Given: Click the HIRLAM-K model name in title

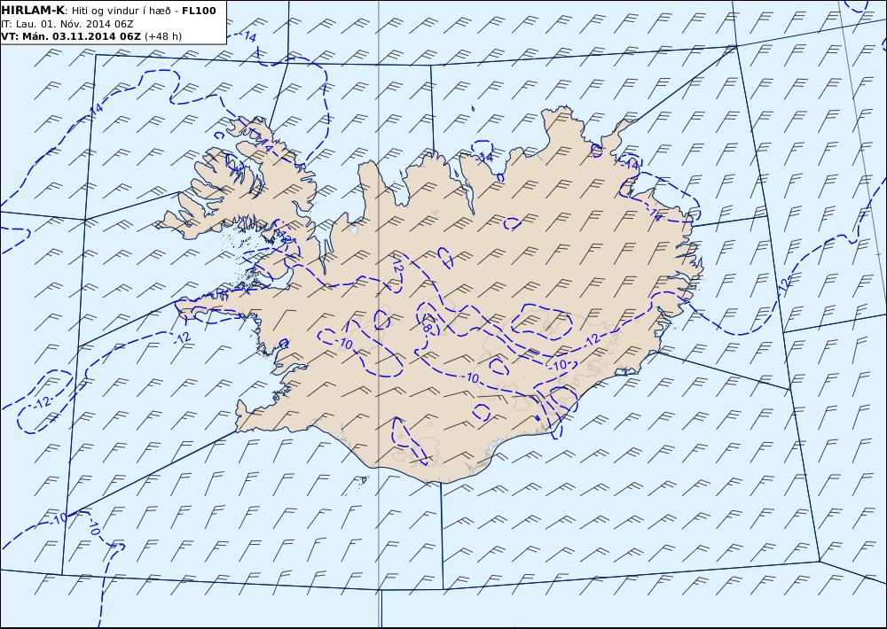Looking at the screenshot, I should click(33, 11).
